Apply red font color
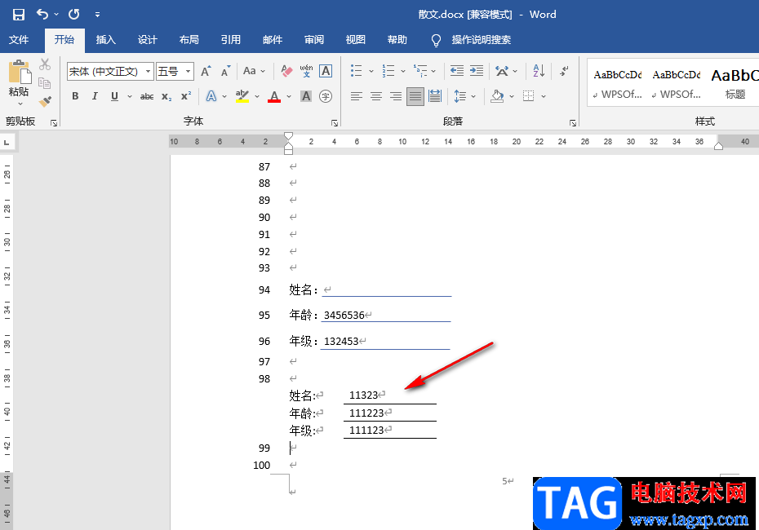759x530 pixels. (x=274, y=96)
